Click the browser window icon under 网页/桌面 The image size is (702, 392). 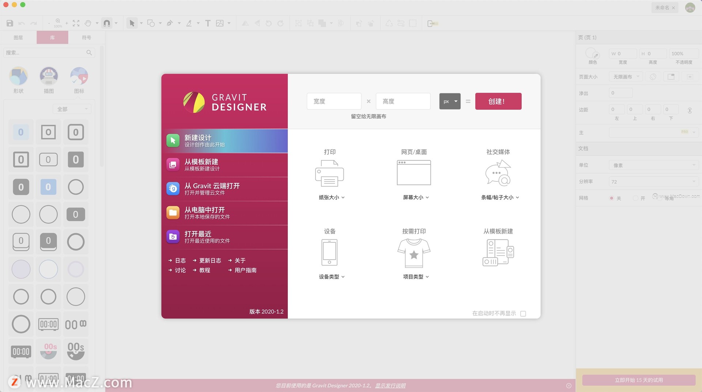[414, 173]
